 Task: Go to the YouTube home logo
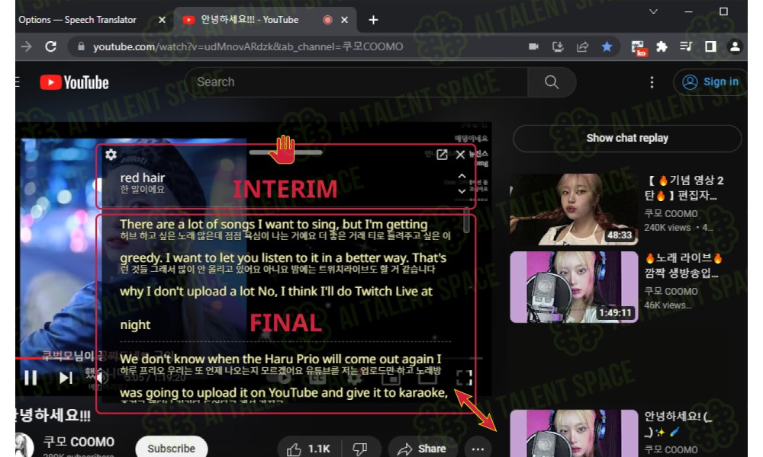(75, 82)
